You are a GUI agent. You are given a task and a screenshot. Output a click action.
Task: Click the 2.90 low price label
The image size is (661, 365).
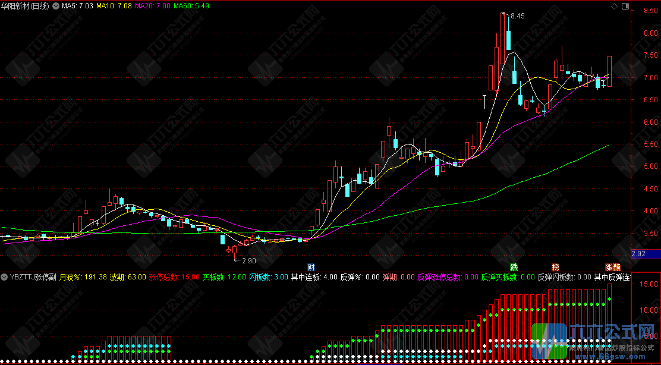(248, 261)
